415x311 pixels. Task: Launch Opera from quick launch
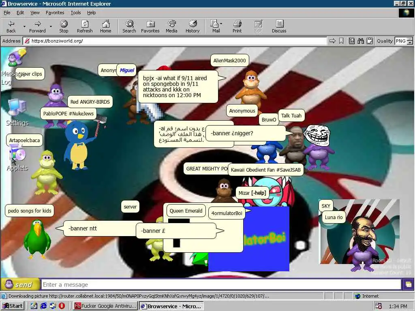pyautogui.click(x=62, y=306)
